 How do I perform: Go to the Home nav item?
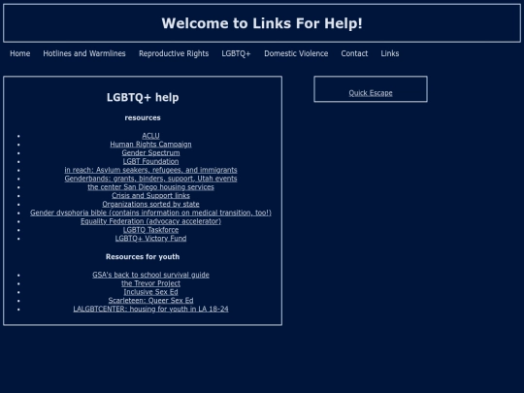[20, 53]
